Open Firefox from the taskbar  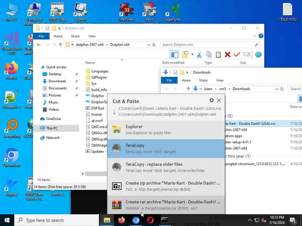[x=121, y=220]
